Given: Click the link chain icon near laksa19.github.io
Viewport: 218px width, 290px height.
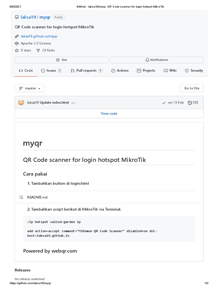Looking at the screenshot, I should [x=17, y=36].
